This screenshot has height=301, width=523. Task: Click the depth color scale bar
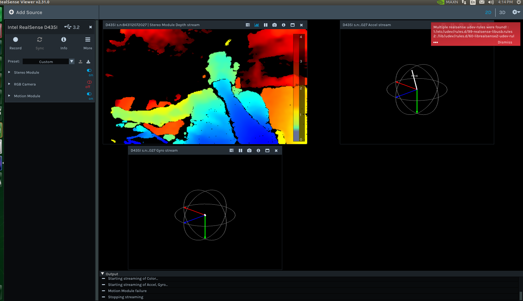[x=299, y=88]
